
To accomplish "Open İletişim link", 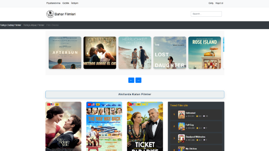I will [x=75, y=3].
